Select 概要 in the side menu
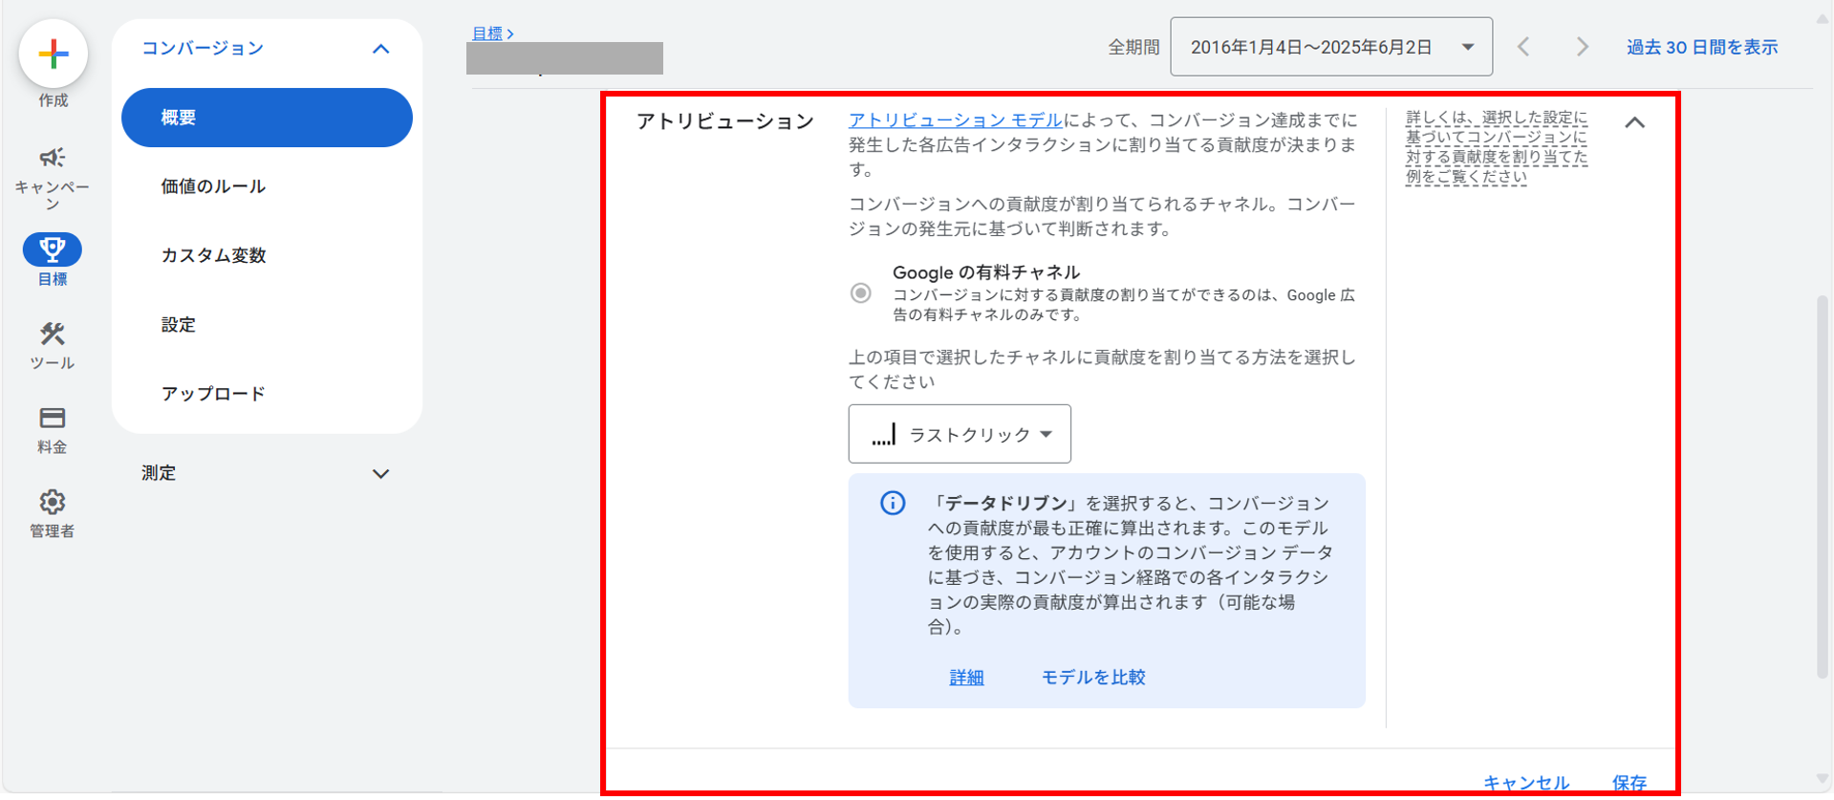The width and height of the screenshot is (1834, 800). pos(267,118)
